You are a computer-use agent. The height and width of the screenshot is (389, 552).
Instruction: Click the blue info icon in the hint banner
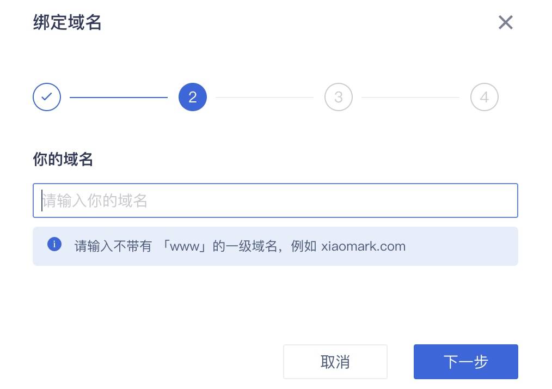click(53, 244)
